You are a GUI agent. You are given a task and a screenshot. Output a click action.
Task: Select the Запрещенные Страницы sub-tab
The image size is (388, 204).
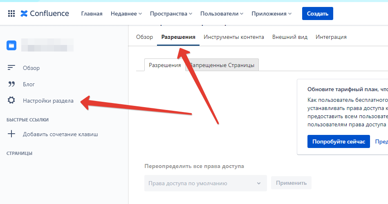point(223,65)
